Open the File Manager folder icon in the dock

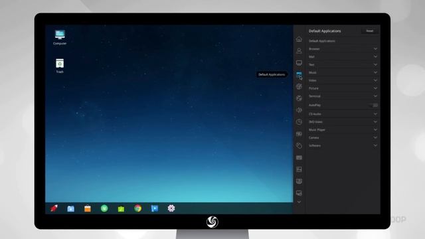click(71, 208)
